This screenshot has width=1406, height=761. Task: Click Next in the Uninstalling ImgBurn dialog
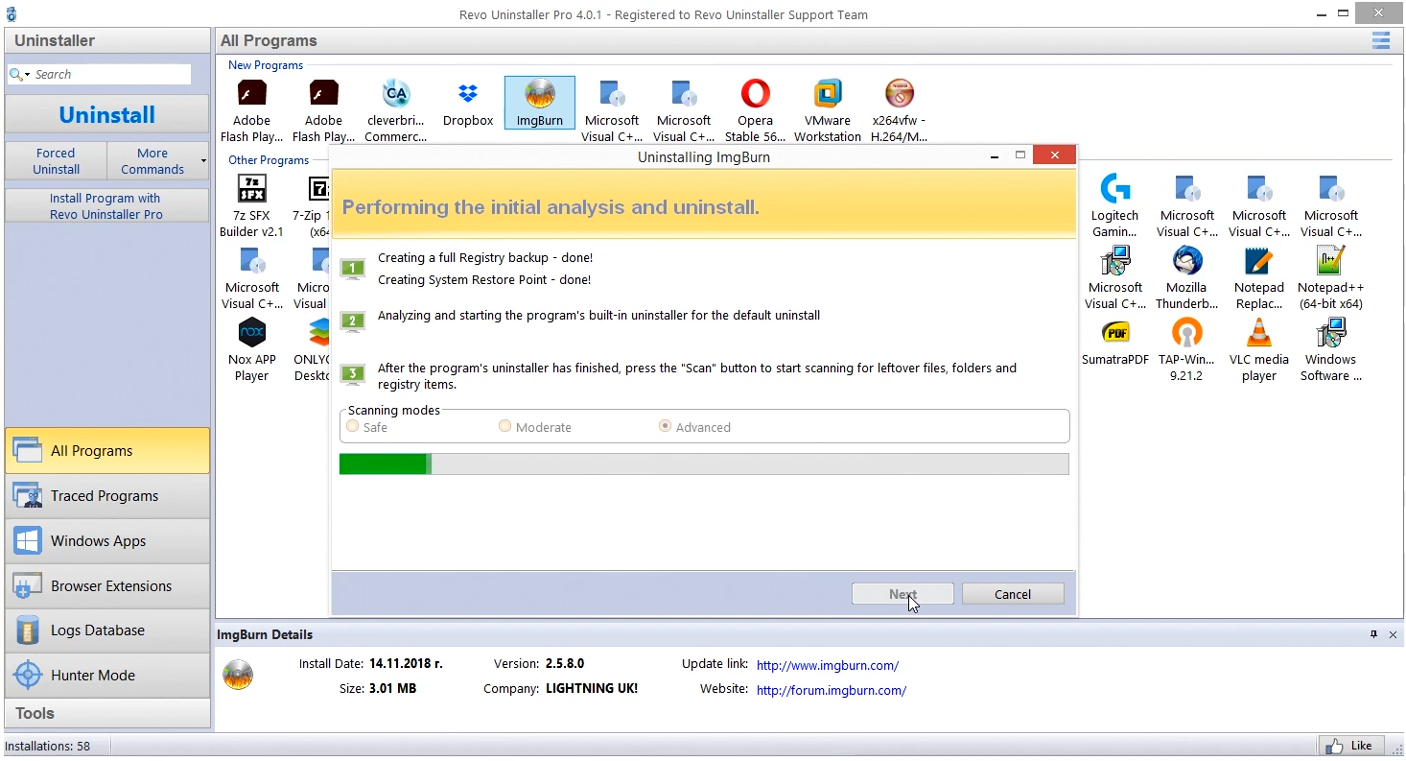coord(902,594)
